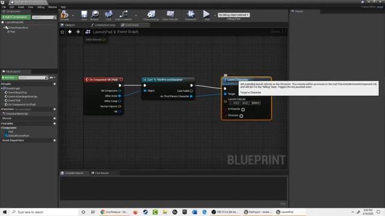Open the File Explorer taskbar icon
The image size is (385, 216).
[165, 212]
